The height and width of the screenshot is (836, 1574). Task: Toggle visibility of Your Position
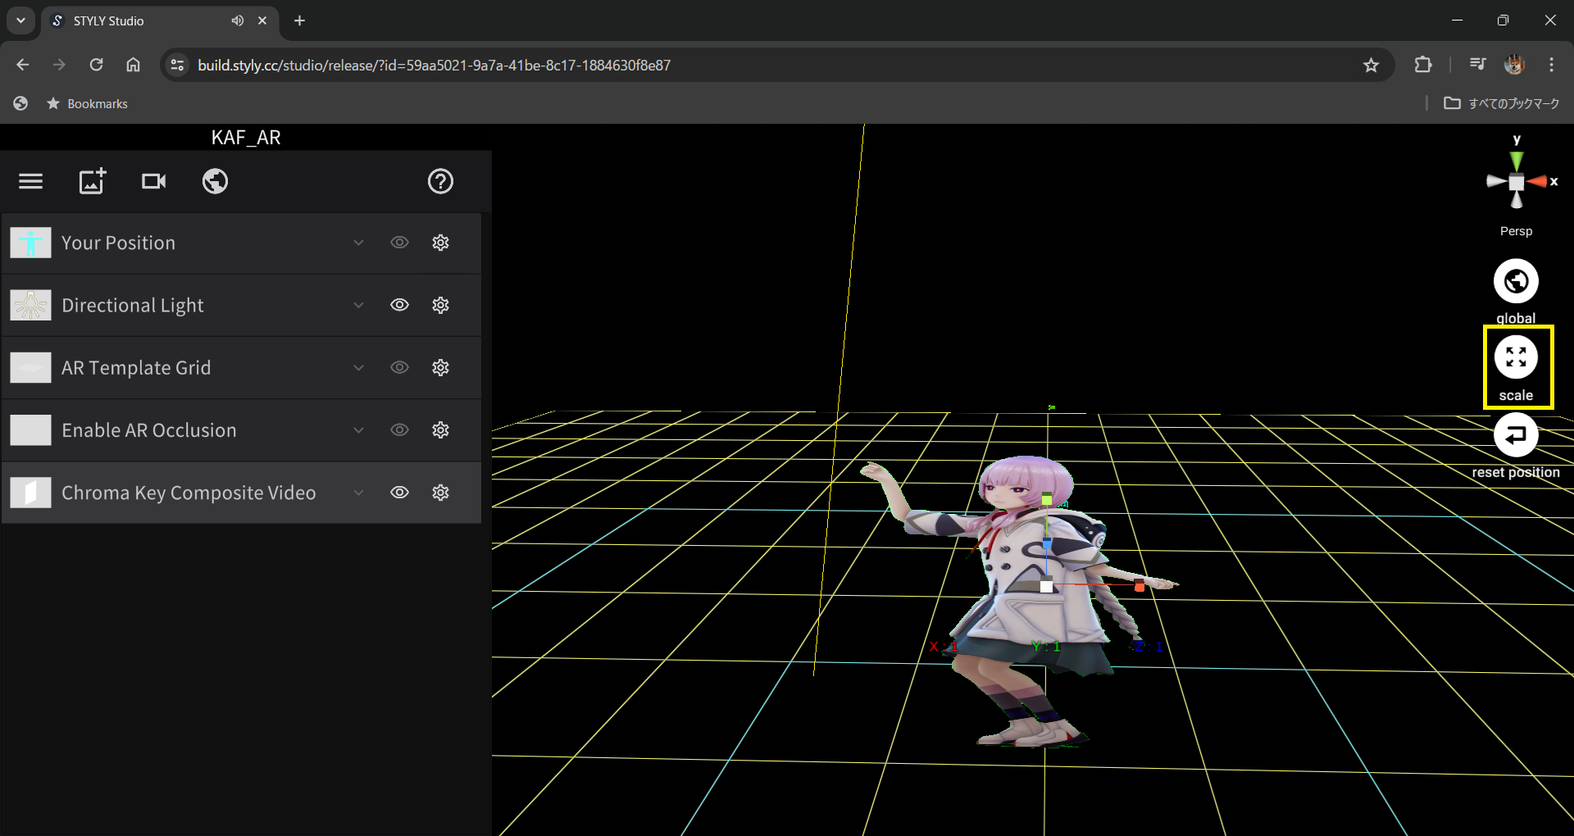point(399,243)
